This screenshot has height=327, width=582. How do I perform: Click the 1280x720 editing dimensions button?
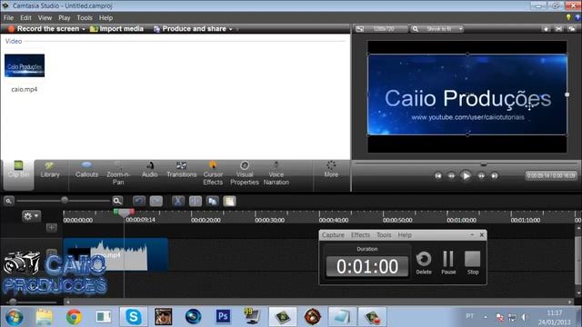(x=381, y=28)
